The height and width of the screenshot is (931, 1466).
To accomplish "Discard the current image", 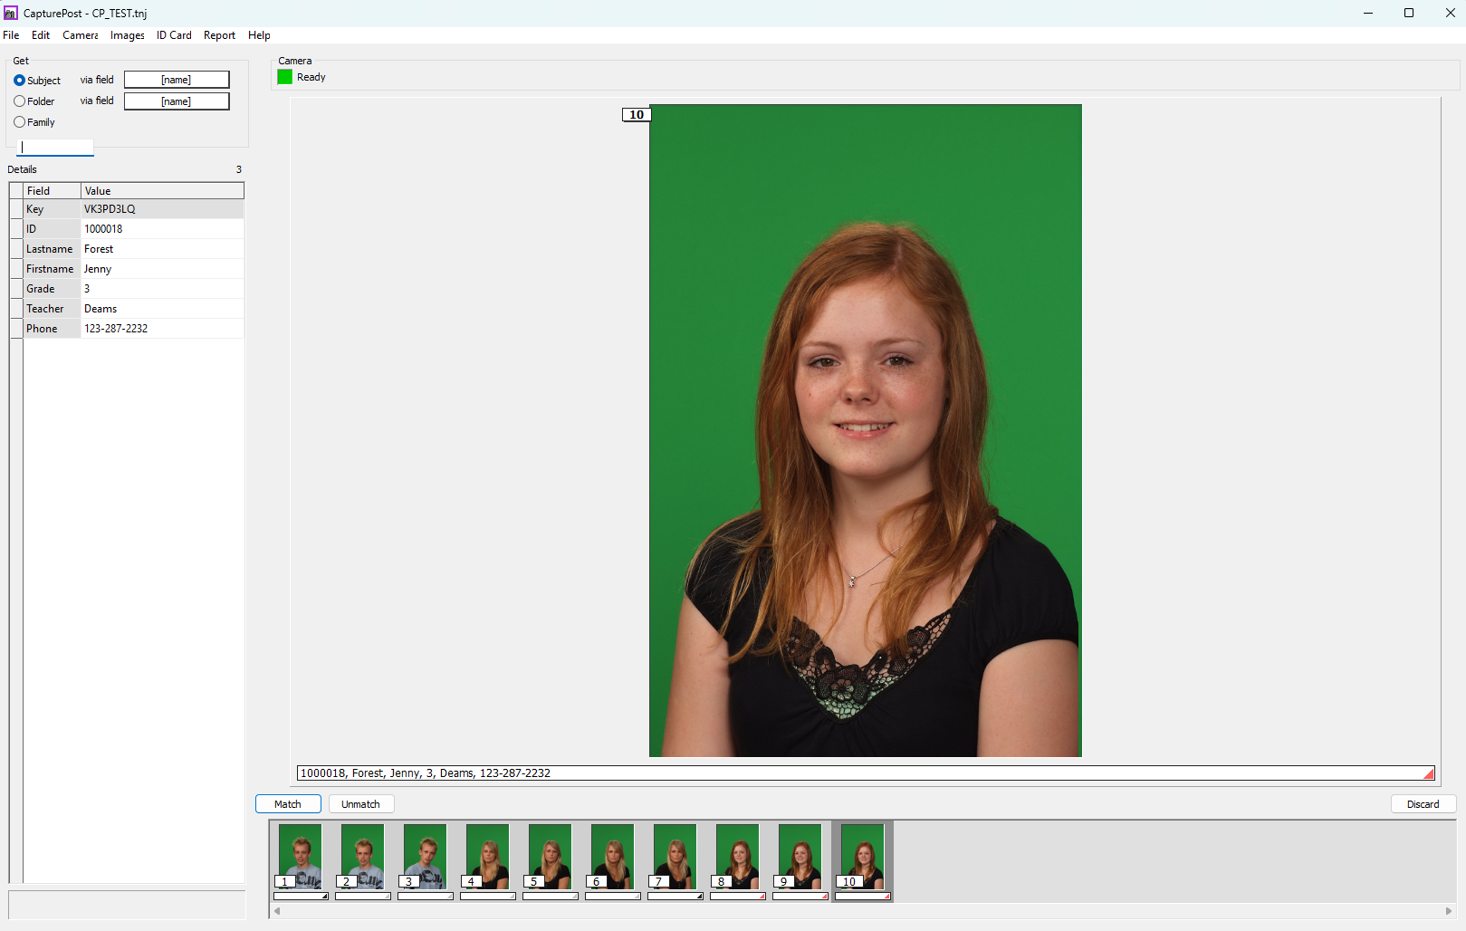I will 1423,804.
